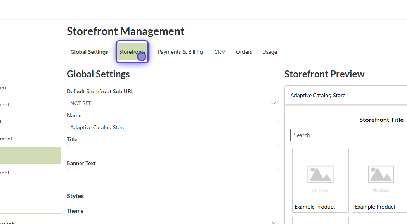This screenshot has height=224, width=407.
Task: Open the Orders tab
Action: click(x=244, y=52)
